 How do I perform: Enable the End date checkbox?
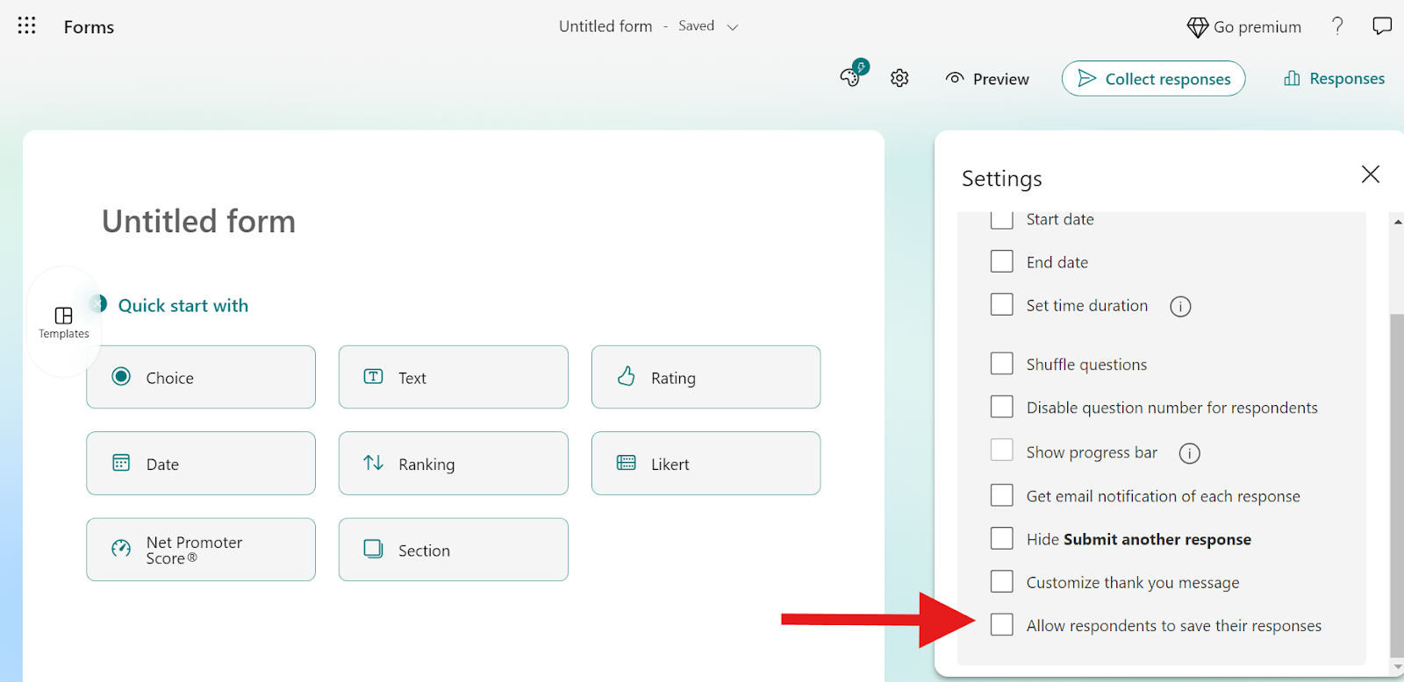(1001, 261)
